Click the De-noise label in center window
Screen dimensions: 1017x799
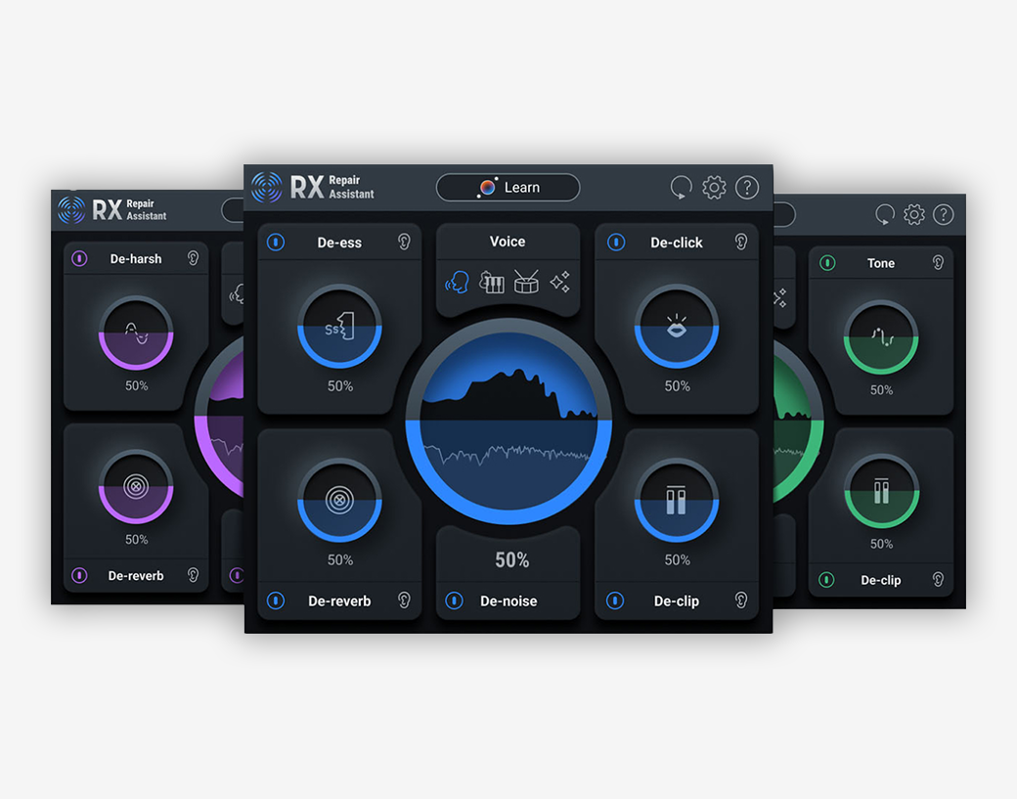pyautogui.click(x=508, y=601)
